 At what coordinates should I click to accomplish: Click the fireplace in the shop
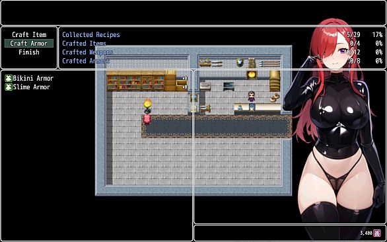click(x=252, y=75)
